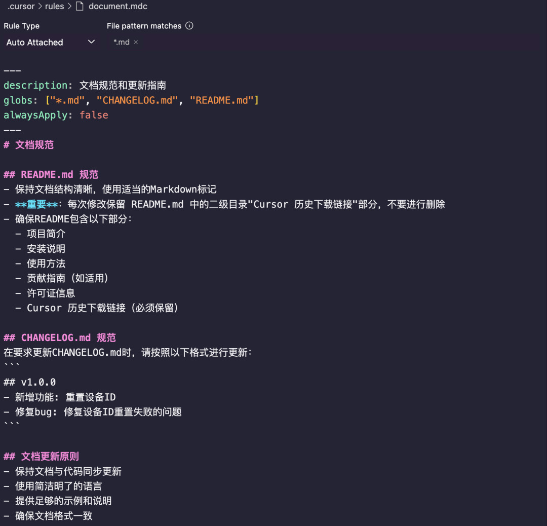
Task: Click the heading # 文档规范
Action: coord(28,145)
